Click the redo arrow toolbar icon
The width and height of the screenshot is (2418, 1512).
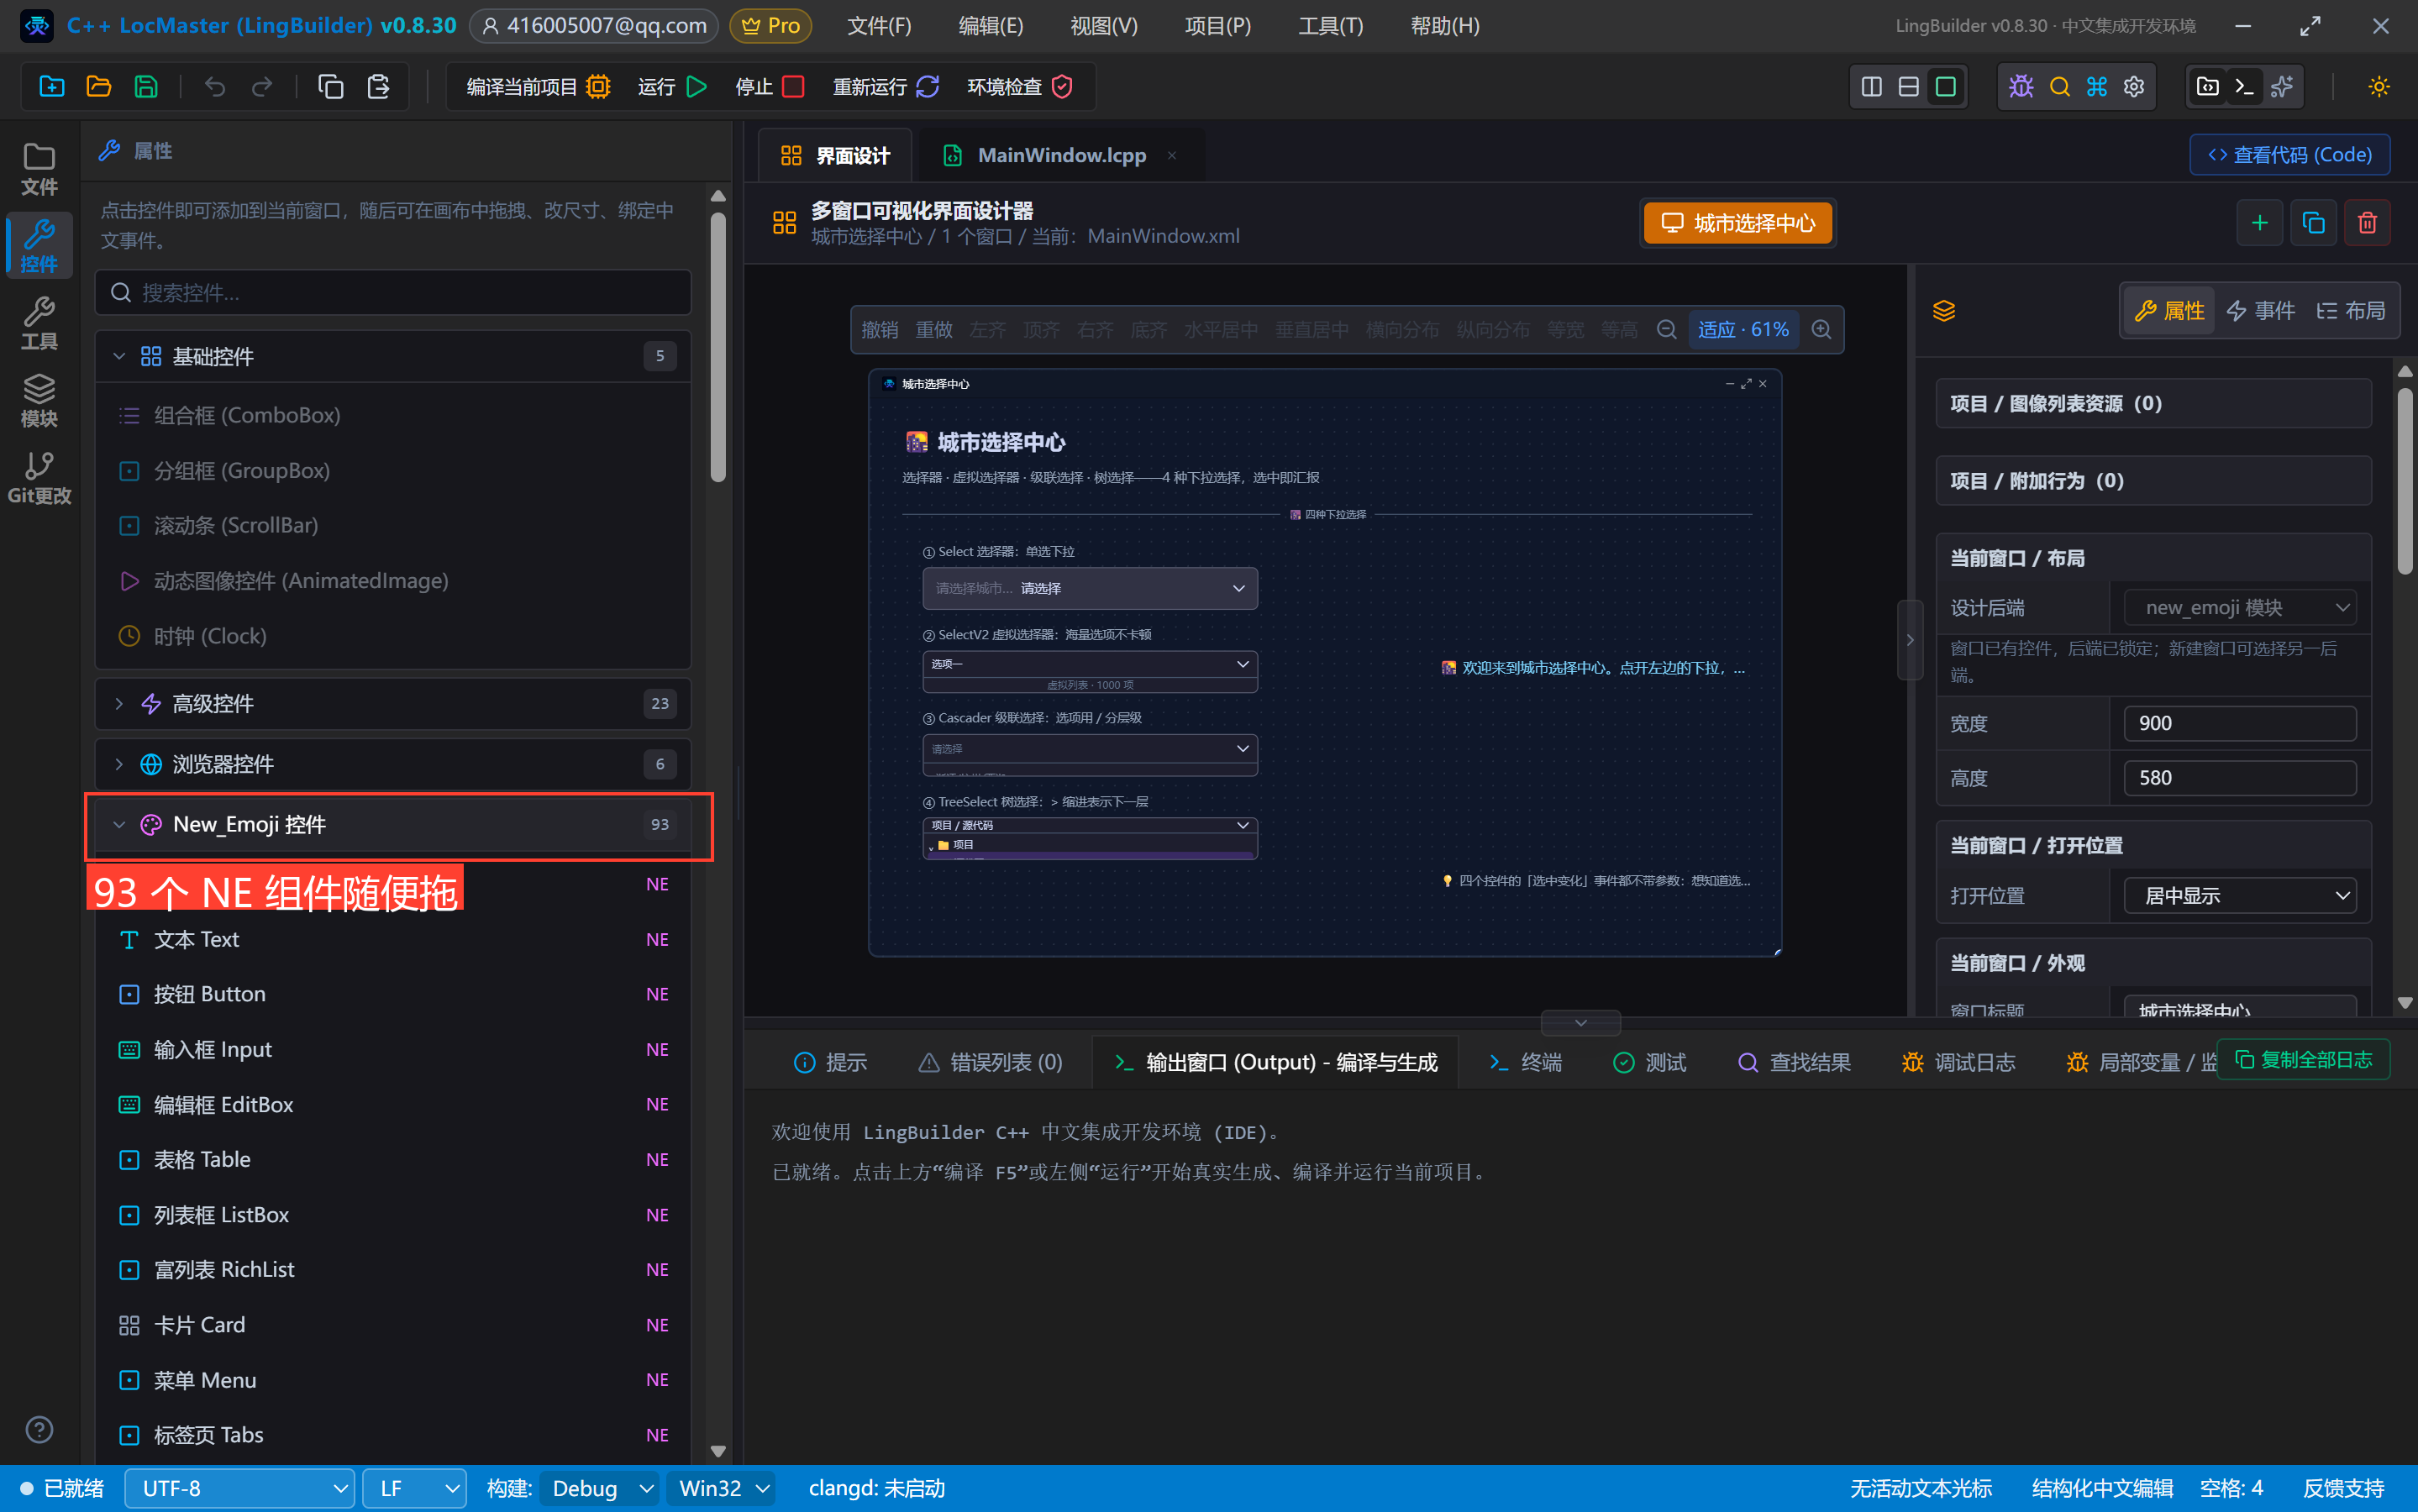click(262, 87)
